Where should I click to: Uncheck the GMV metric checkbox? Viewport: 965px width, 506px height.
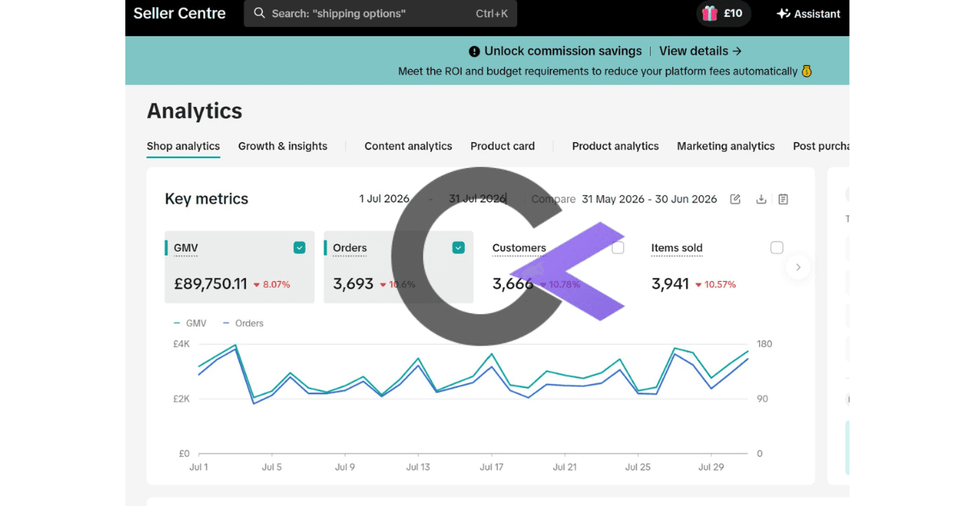299,248
